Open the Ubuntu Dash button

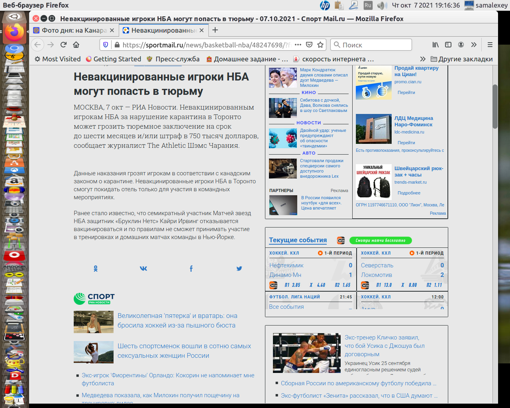tap(14, 17)
